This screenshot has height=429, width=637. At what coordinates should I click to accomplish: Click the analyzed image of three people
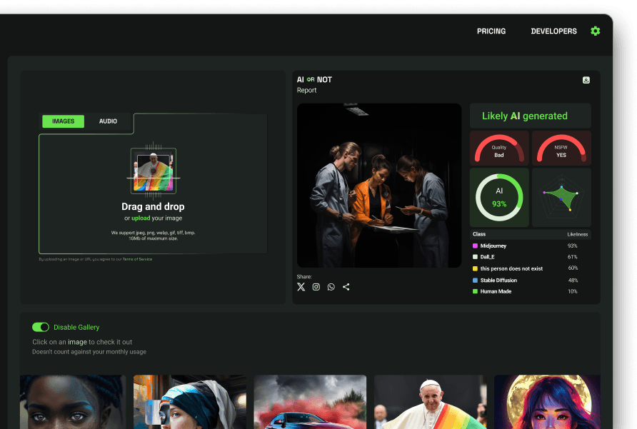pyautogui.click(x=379, y=186)
